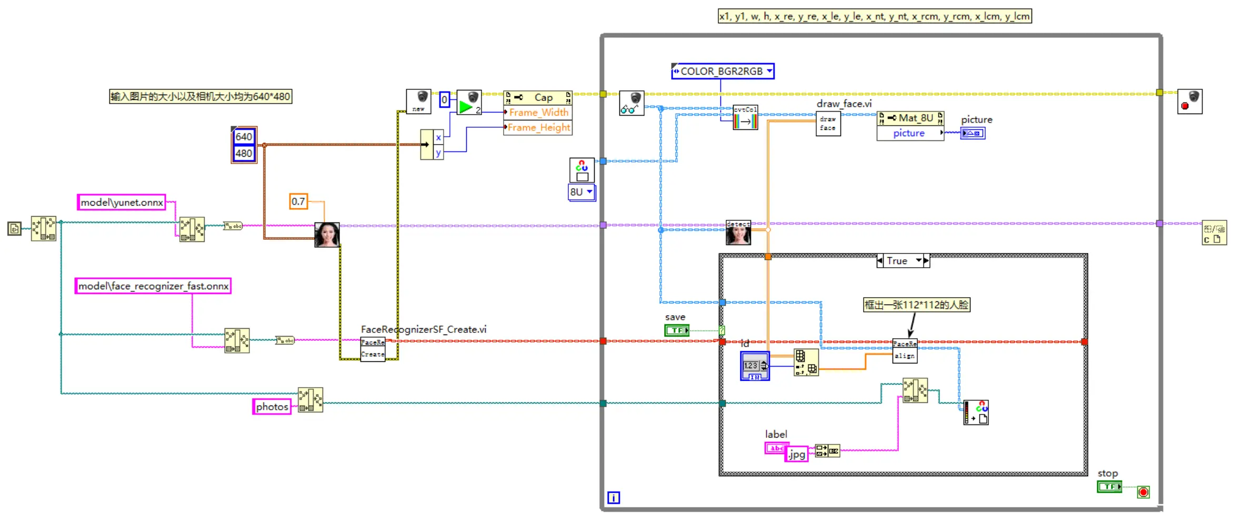Click the path to string node on recognizer wire

point(285,340)
